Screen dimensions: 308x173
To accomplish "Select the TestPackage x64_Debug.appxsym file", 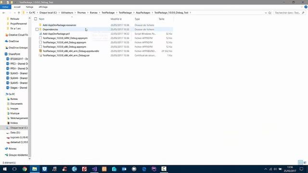I will tap(64, 42).
